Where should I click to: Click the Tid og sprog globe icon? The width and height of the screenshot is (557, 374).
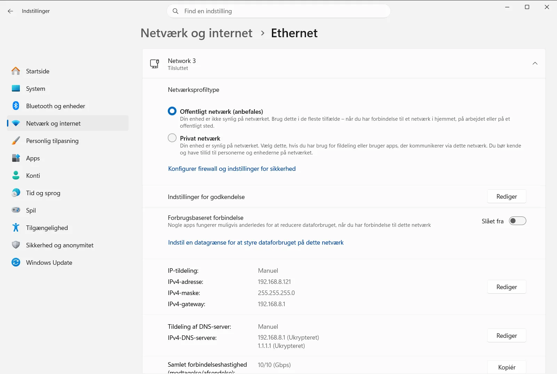pyautogui.click(x=16, y=193)
